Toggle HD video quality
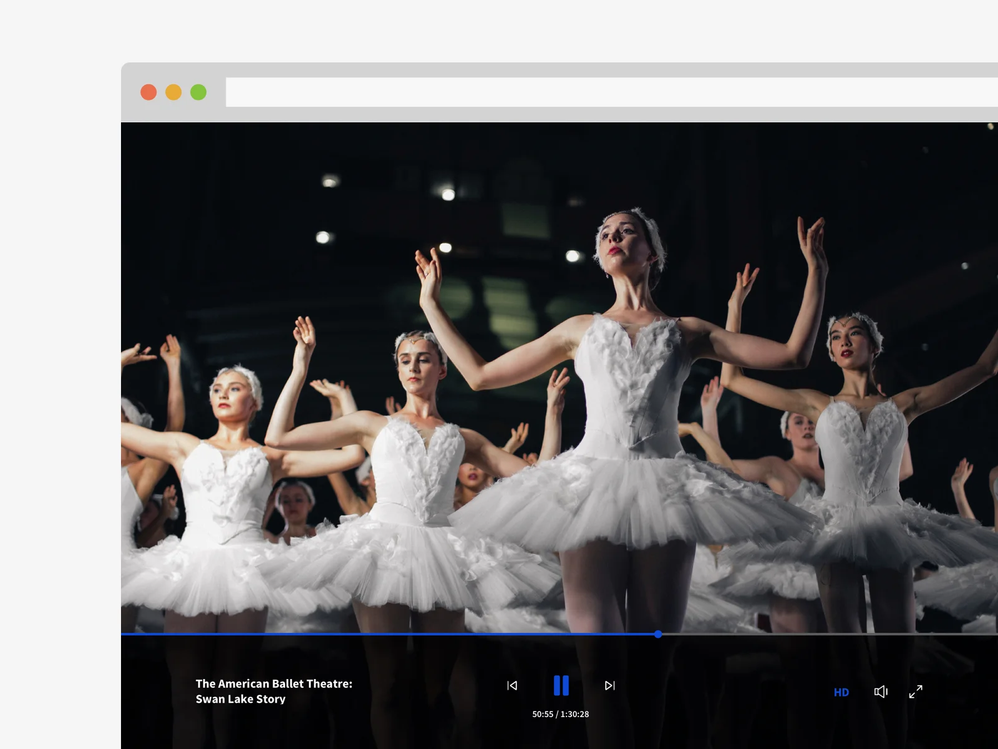The image size is (998, 749). tap(841, 692)
